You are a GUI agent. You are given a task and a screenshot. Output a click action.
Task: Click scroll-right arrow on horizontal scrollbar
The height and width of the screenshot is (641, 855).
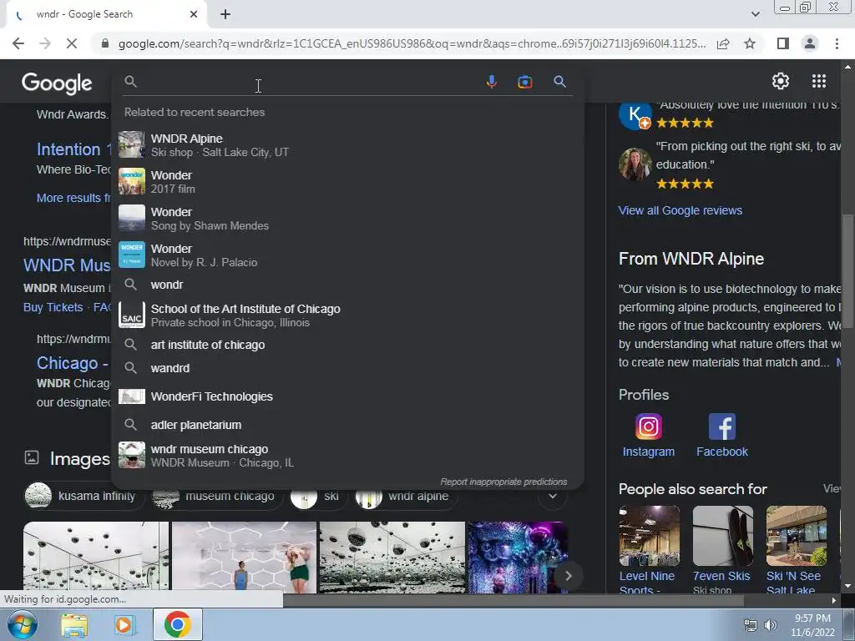point(834,600)
